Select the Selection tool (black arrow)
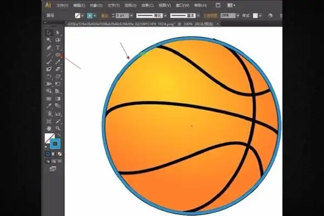 49,32
